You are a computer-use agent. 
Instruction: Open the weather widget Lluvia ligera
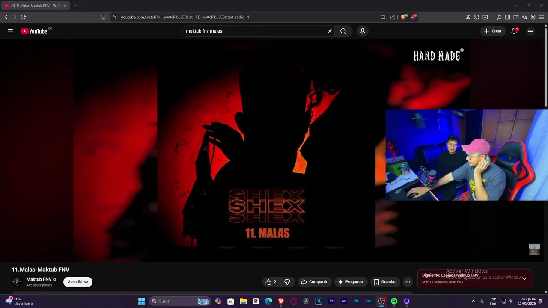(20, 301)
